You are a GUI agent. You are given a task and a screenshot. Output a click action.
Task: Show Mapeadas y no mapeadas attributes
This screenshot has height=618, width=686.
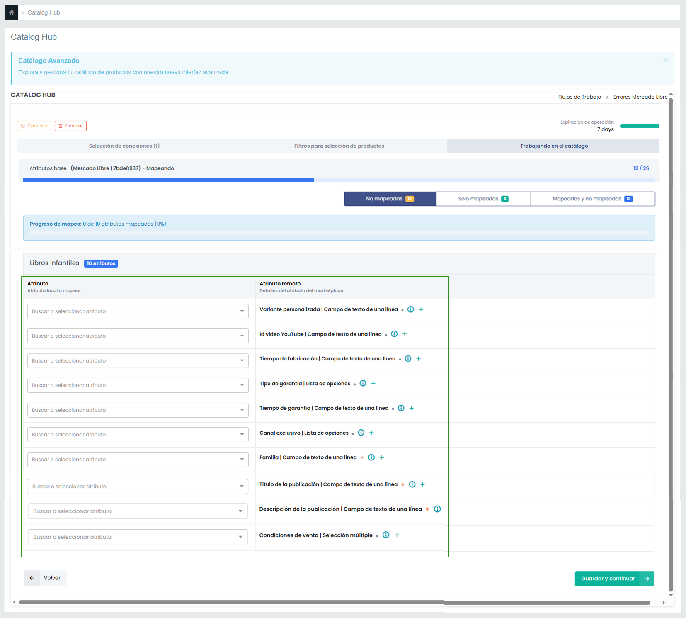592,199
